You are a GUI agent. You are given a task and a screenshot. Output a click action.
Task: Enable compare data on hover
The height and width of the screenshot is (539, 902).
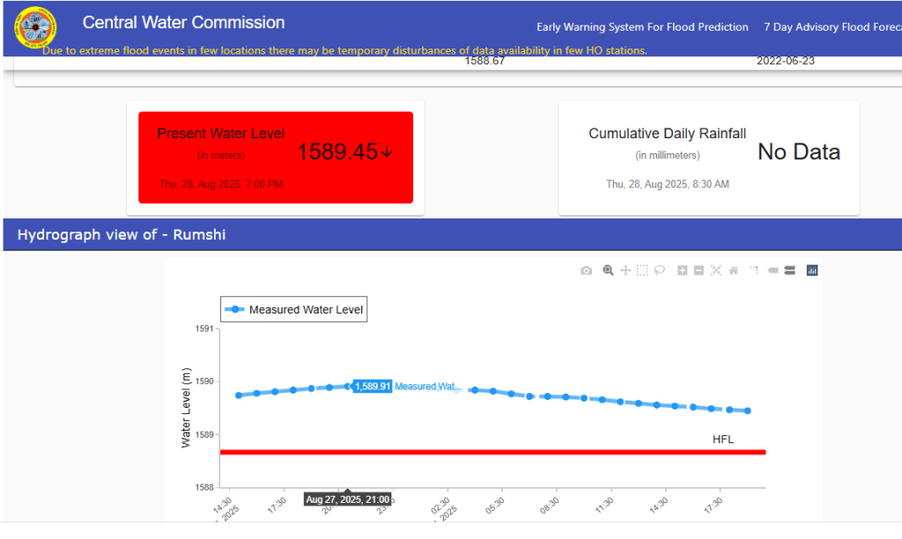tap(789, 270)
